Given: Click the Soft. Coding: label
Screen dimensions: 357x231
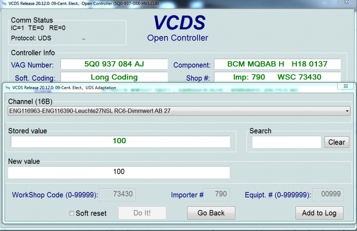Looking at the screenshot, I should pos(35,78).
